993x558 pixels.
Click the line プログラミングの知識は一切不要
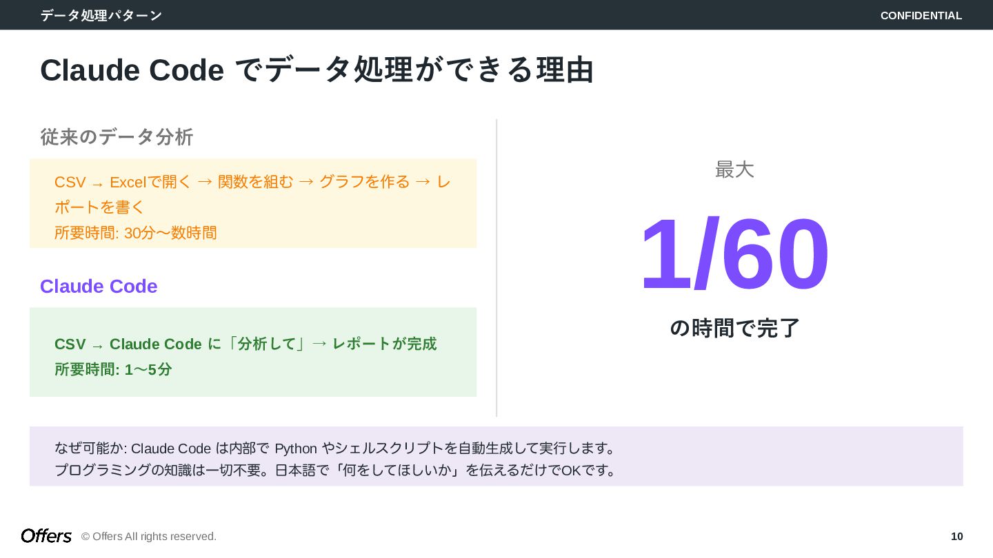[336, 471]
